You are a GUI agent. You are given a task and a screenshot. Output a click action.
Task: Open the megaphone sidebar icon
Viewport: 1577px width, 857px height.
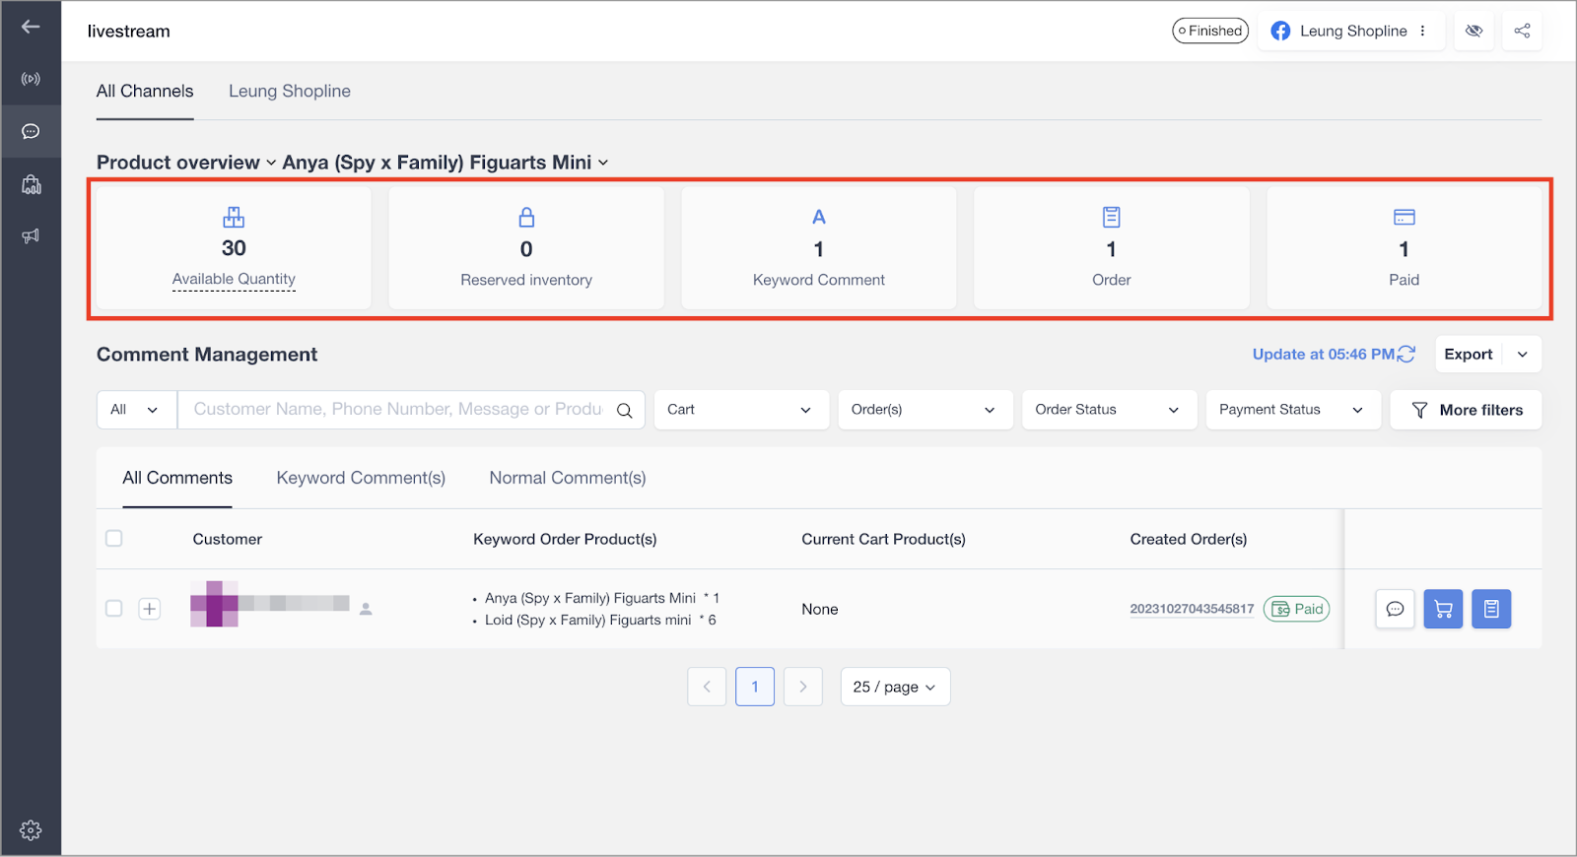pos(31,235)
